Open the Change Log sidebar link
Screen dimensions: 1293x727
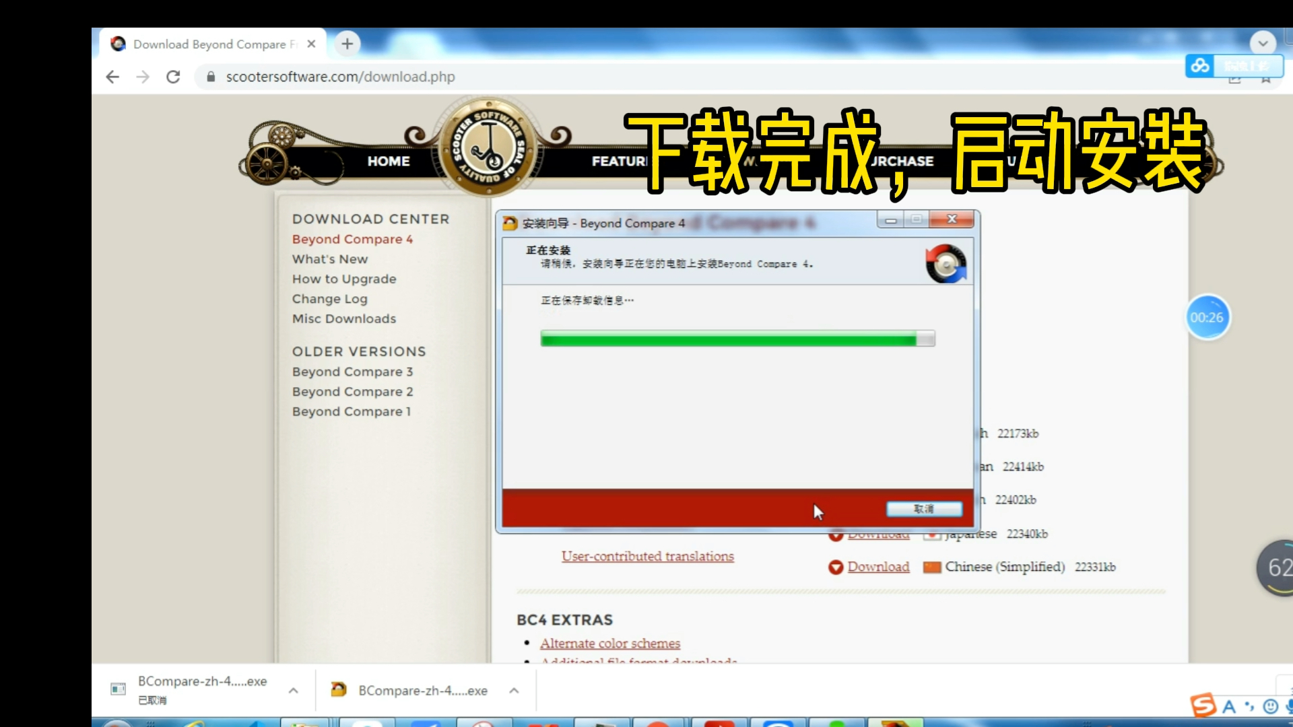(x=330, y=299)
